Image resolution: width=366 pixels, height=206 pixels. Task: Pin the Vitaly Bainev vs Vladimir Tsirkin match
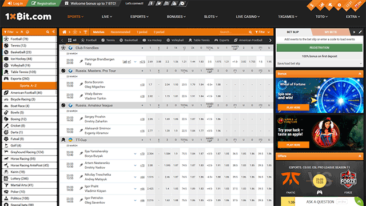pyautogui.click(x=81, y=96)
